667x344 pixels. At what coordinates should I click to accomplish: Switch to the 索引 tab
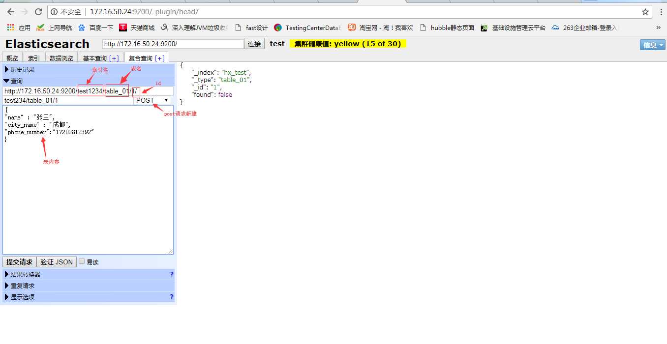[34, 58]
